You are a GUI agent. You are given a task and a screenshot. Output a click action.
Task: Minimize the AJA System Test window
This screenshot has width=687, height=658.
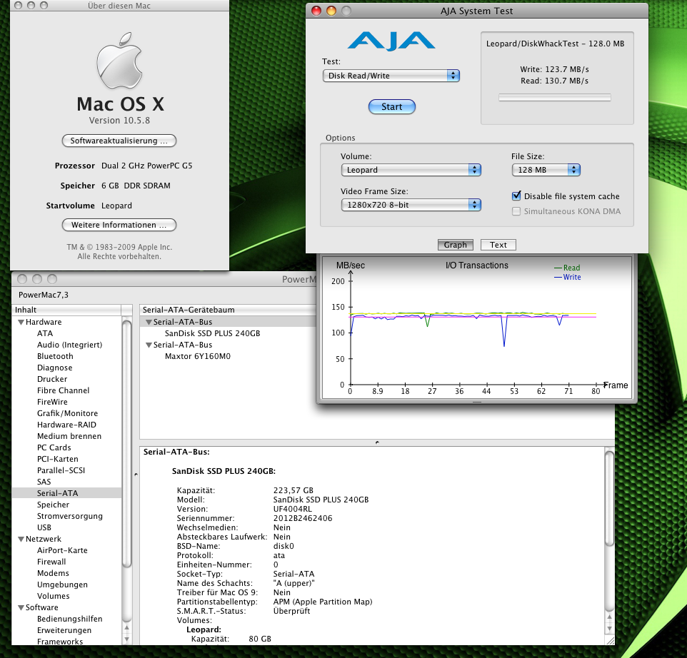pos(331,11)
